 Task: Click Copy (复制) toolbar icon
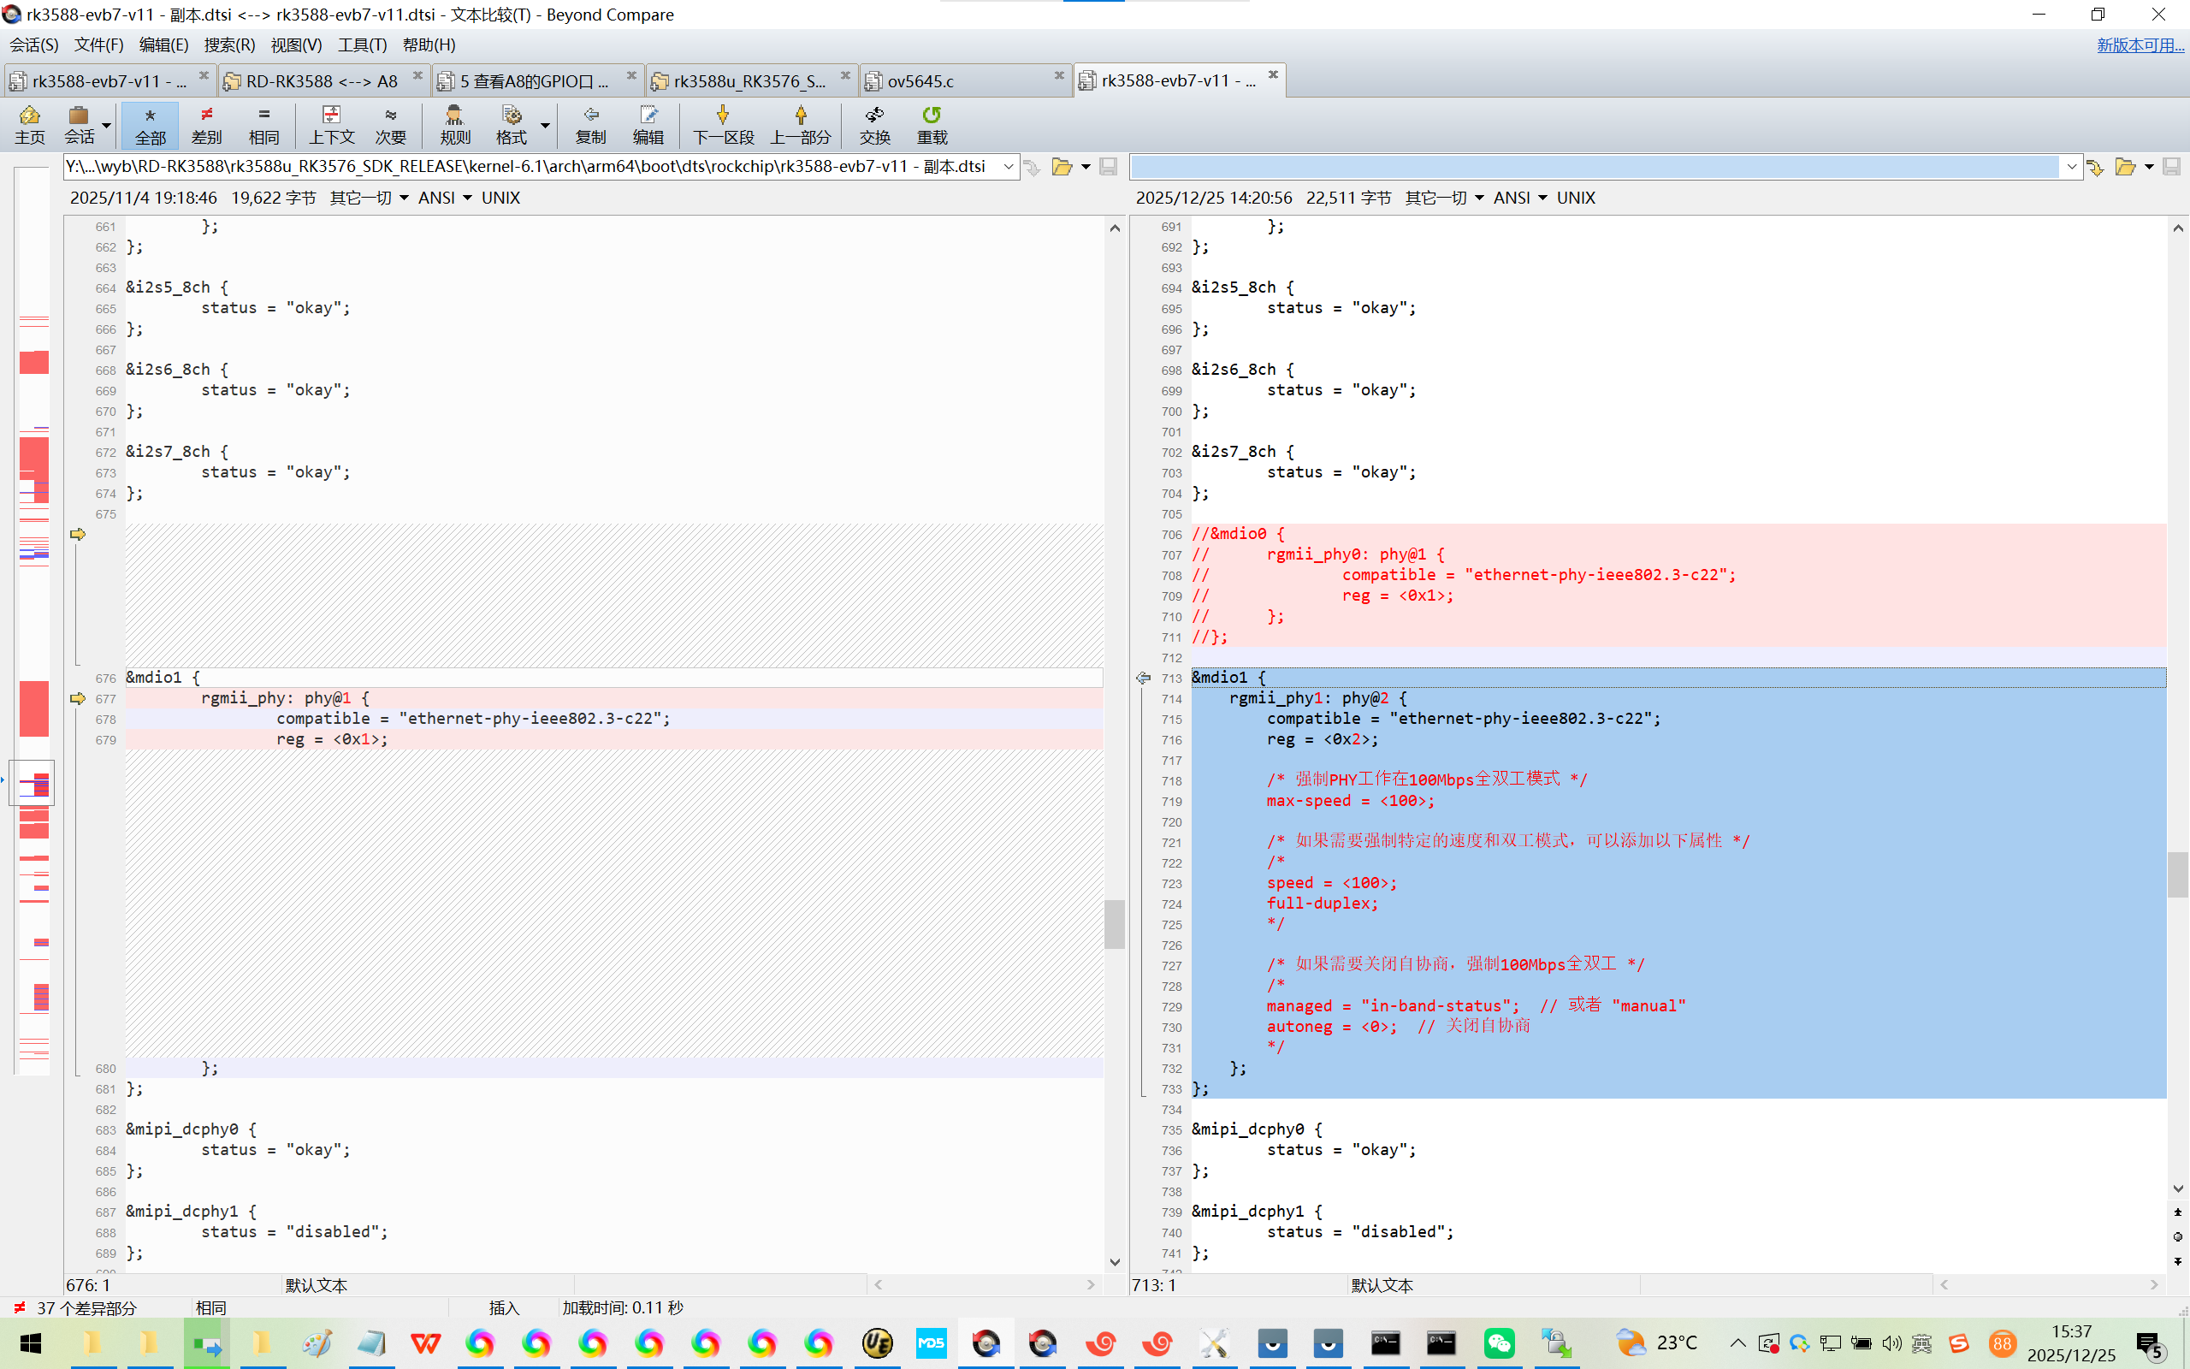590,124
